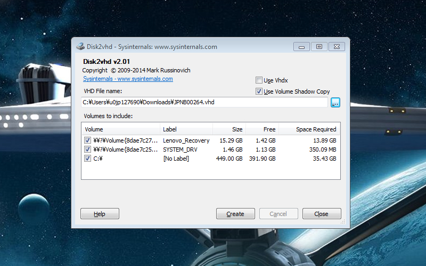Uncheck the Lenovo_Recovery volume
Screen dimensions: 426x266
(x=87, y=140)
